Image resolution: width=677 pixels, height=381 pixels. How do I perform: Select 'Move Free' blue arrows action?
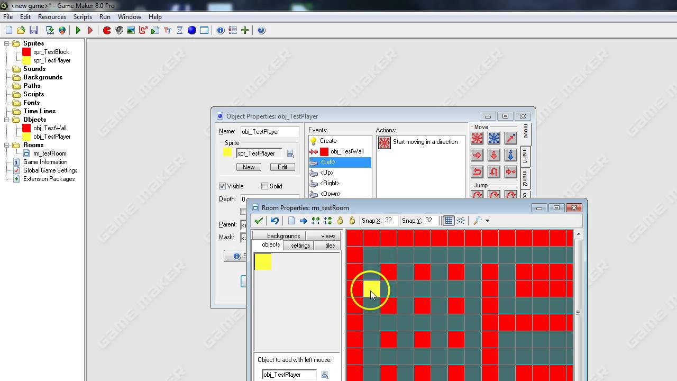(x=494, y=138)
